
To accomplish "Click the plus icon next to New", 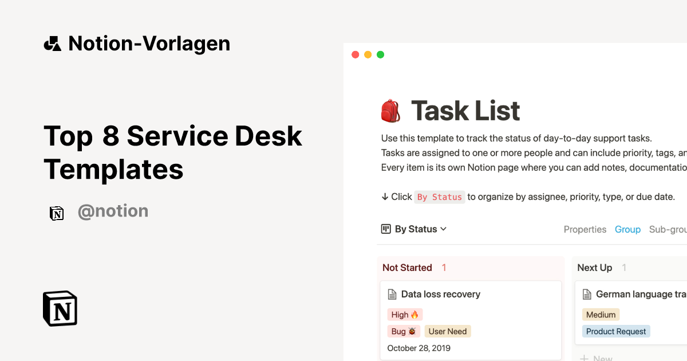I will pyautogui.click(x=584, y=358).
